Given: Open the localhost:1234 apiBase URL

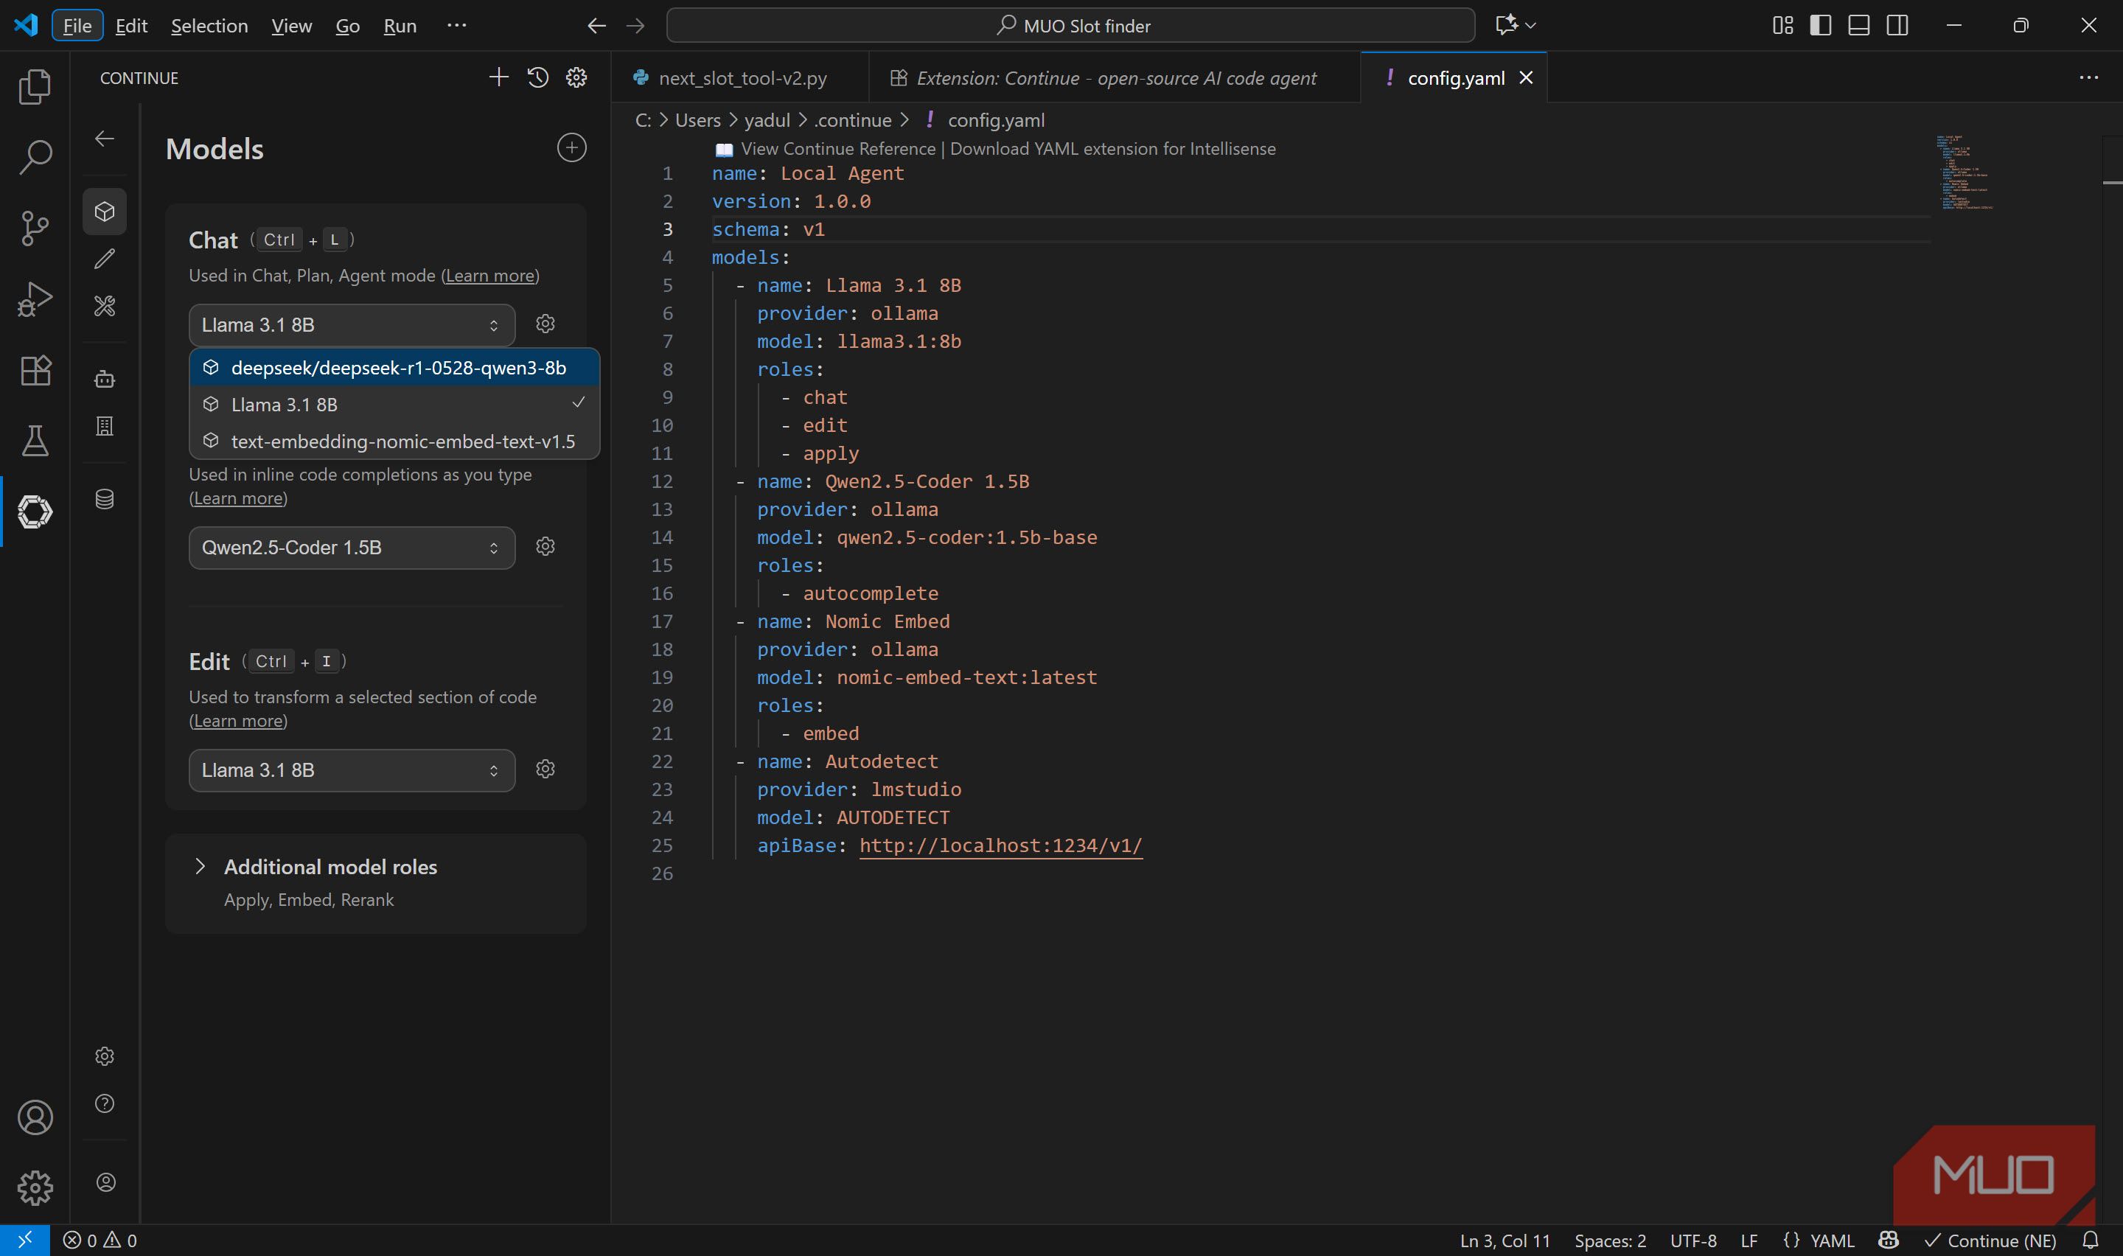Looking at the screenshot, I should point(1000,845).
